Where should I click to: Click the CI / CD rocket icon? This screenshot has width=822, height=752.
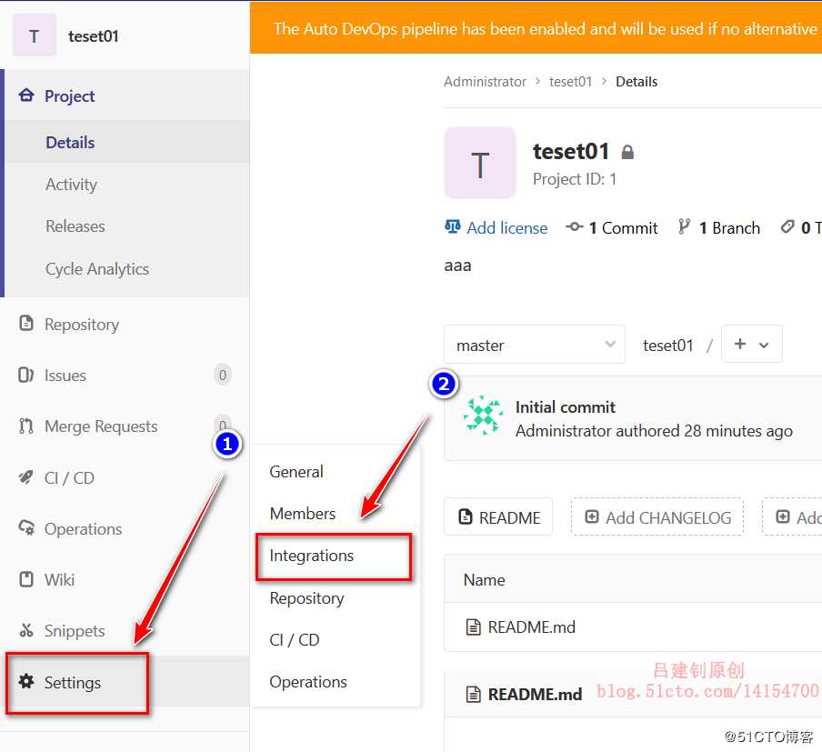pyautogui.click(x=26, y=477)
